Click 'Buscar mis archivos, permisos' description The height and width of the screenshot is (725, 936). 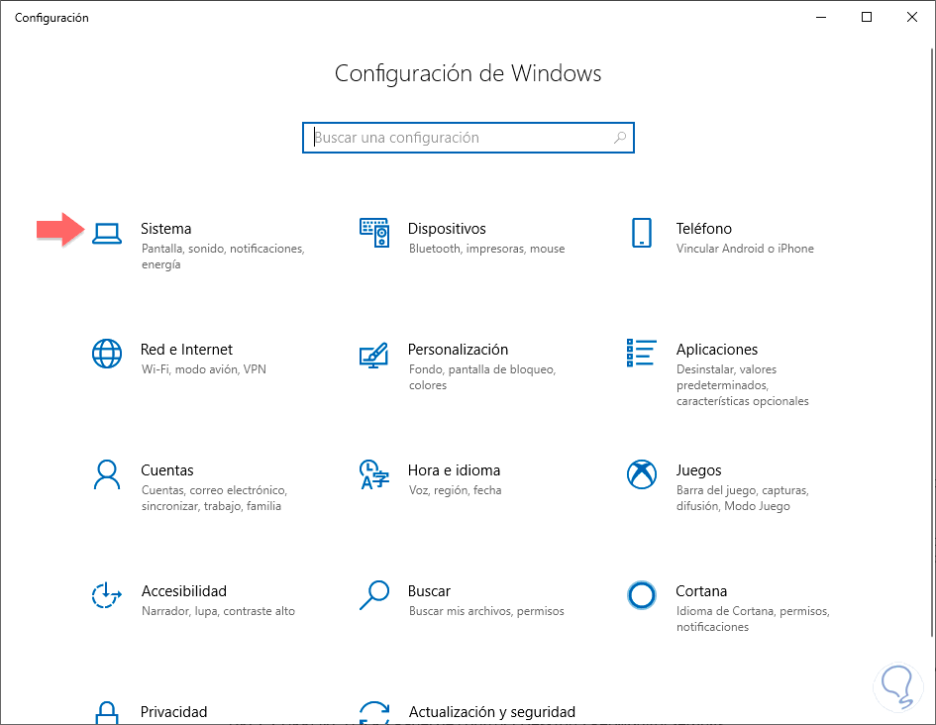click(x=486, y=610)
